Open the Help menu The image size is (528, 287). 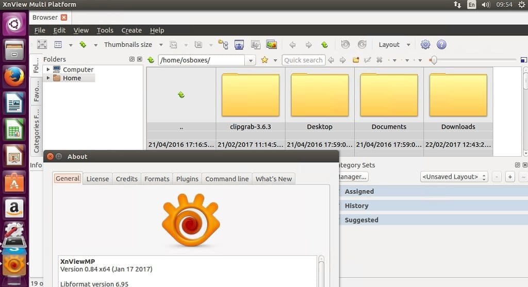(x=157, y=30)
